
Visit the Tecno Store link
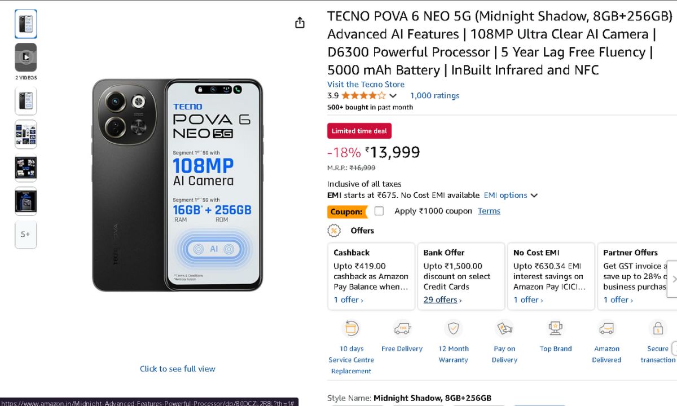point(366,84)
